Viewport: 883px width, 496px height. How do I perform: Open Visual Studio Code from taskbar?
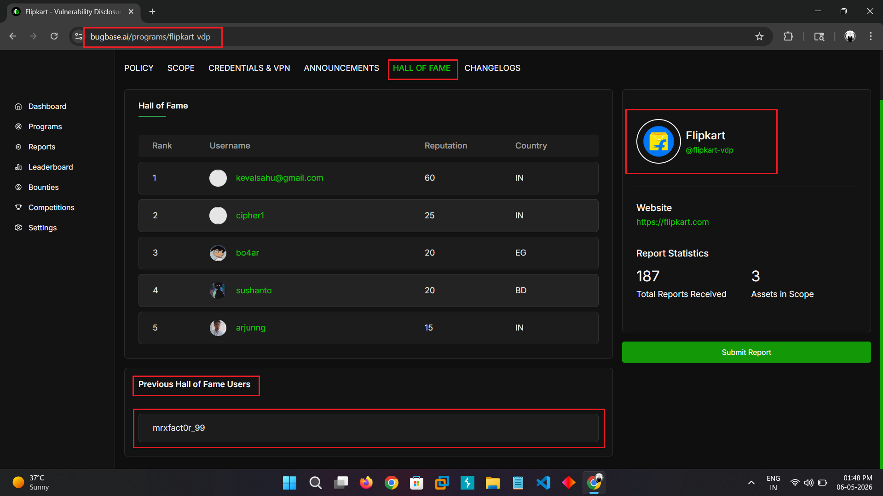pos(543,483)
